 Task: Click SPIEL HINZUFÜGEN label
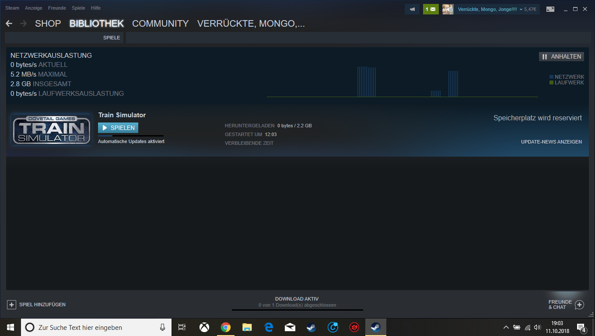click(42, 304)
